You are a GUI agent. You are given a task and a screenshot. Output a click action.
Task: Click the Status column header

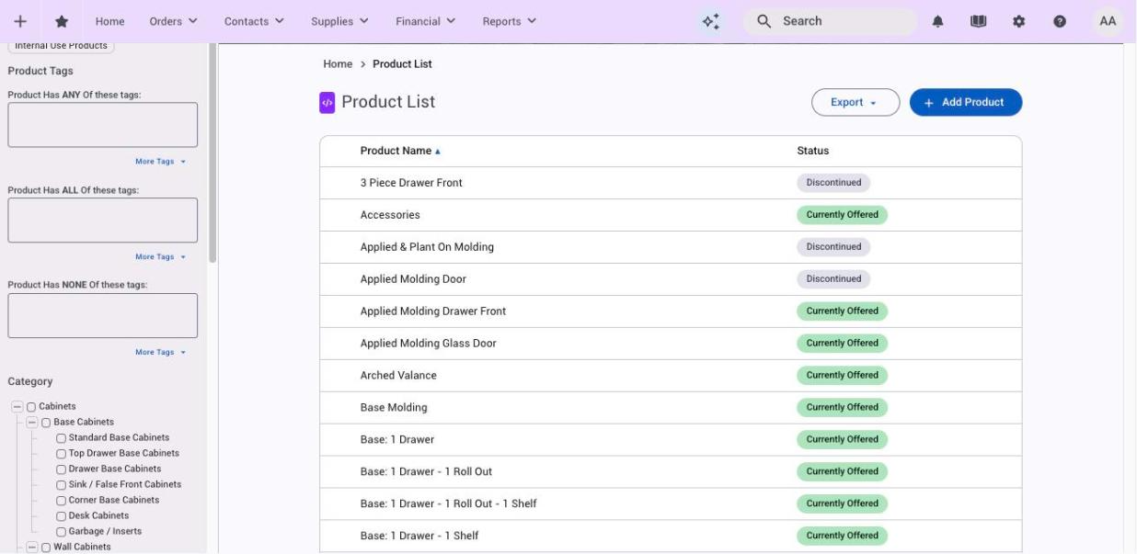pos(812,151)
